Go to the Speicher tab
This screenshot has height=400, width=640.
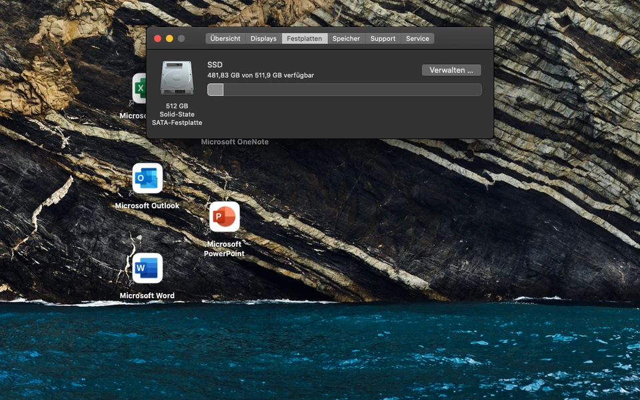[346, 39]
